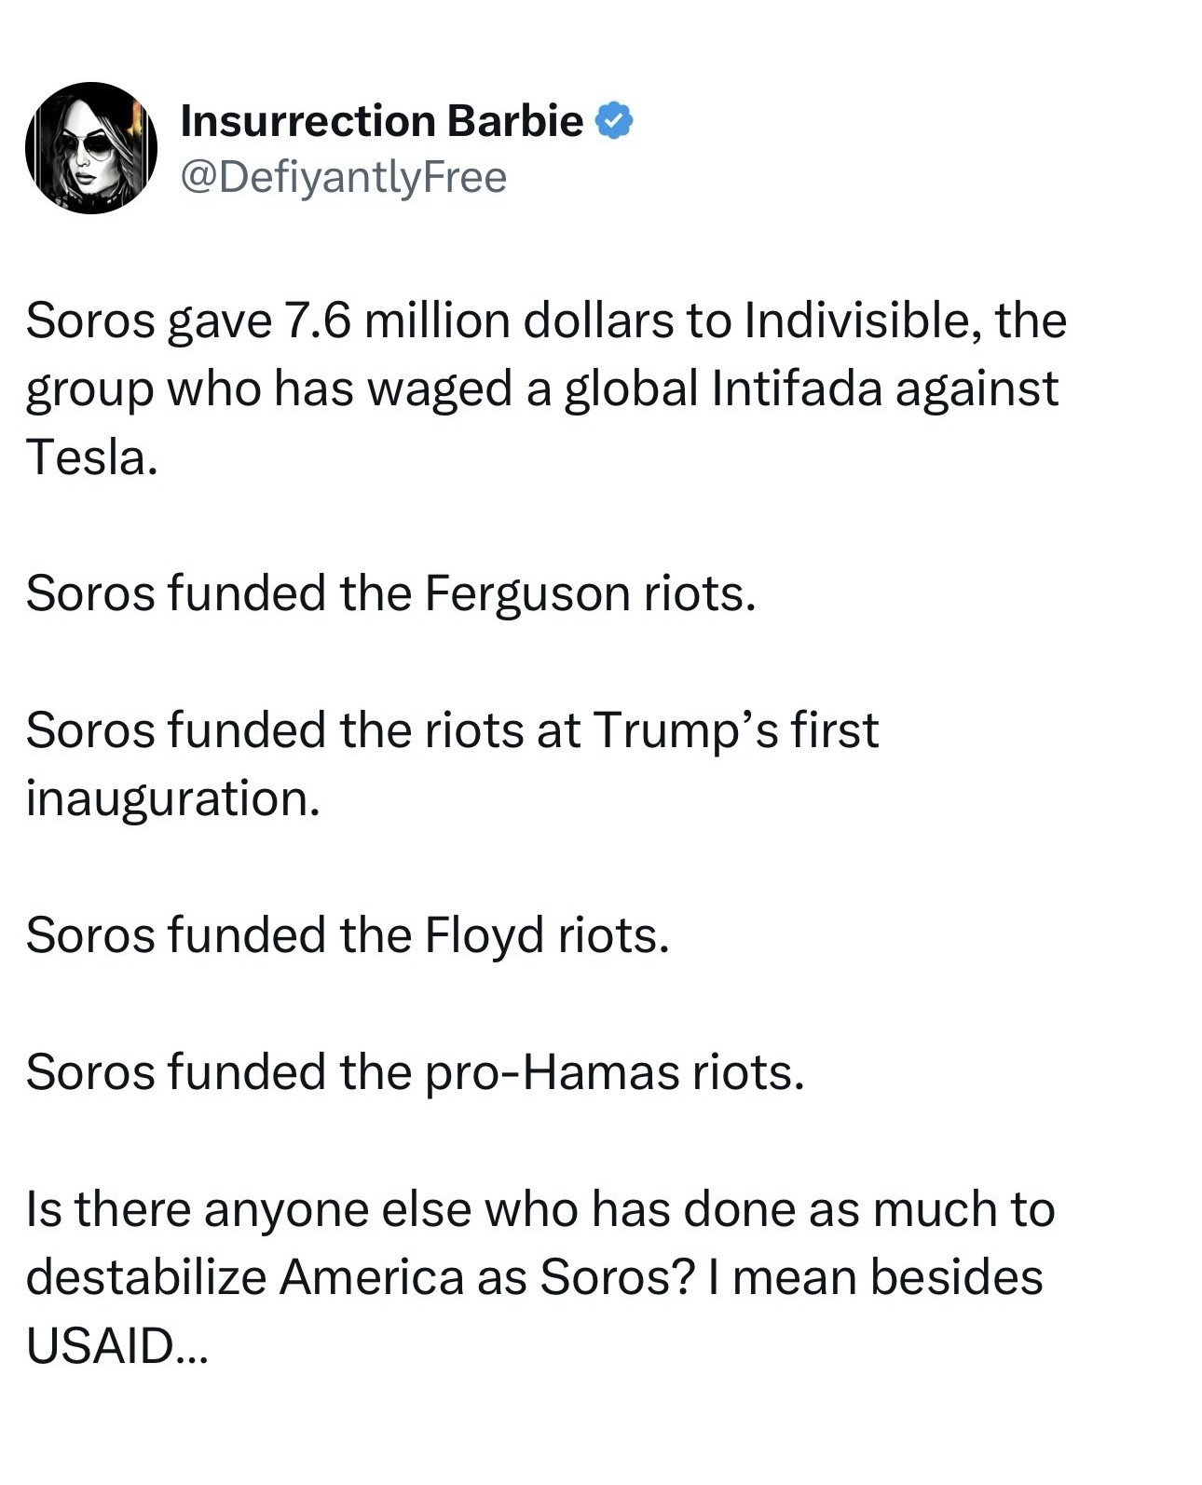Select the "Soros funded the Ferguson riots." line

coord(390,593)
